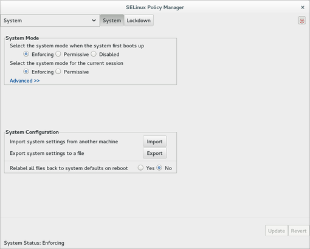Switch to the Lockdown tab

click(139, 21)
